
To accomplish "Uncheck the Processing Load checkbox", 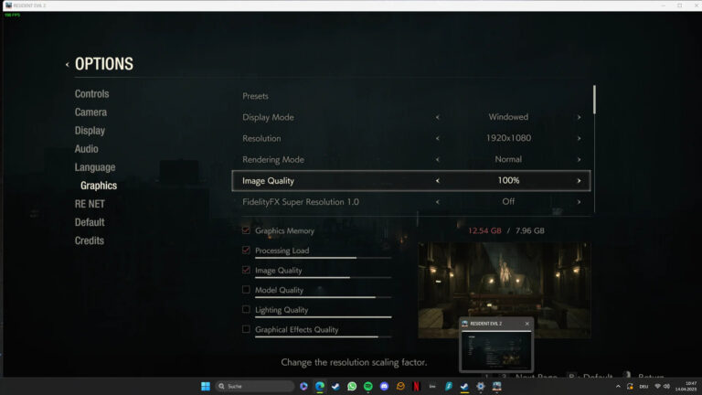I will [x=246, y=251].
